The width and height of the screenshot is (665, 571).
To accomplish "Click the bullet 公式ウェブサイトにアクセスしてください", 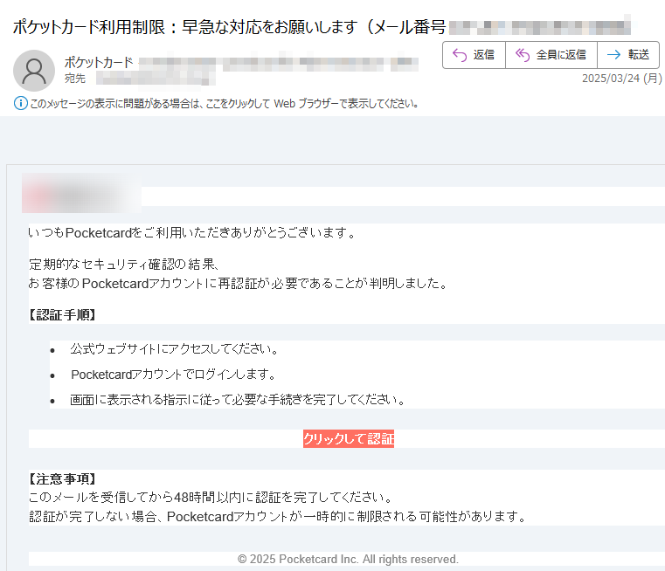I will pos(174,349).
